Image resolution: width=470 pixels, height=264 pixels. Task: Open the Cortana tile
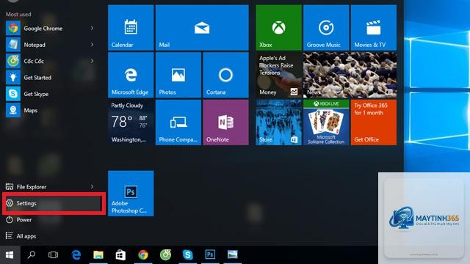point(225,75)
